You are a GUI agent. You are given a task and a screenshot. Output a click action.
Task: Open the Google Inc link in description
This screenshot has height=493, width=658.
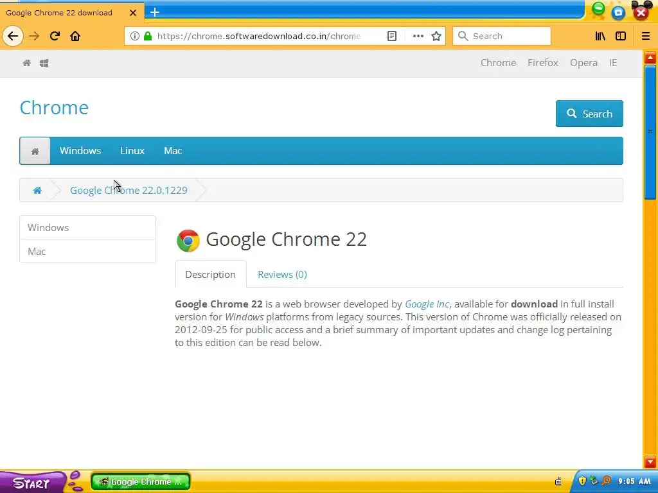click(427, 304)
